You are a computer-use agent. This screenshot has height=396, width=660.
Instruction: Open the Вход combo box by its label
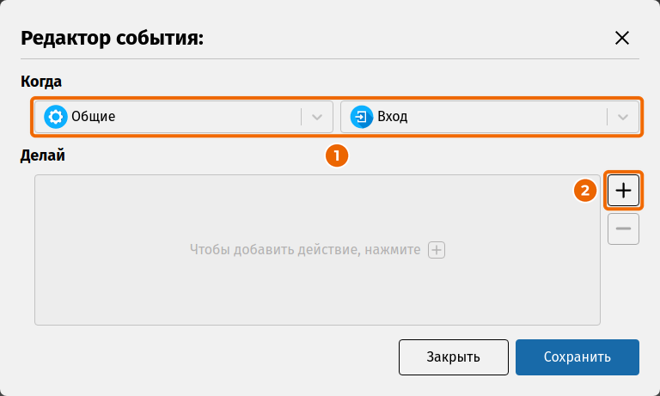pyautogui.click(x=392, y=117)
